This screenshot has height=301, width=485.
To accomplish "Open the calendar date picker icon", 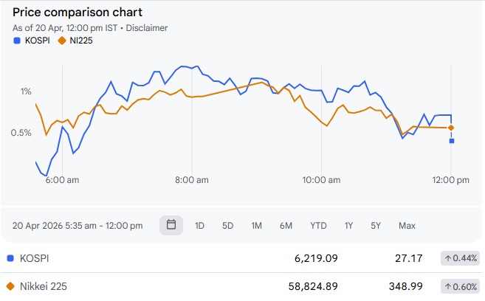I will [x=171, y=225].
